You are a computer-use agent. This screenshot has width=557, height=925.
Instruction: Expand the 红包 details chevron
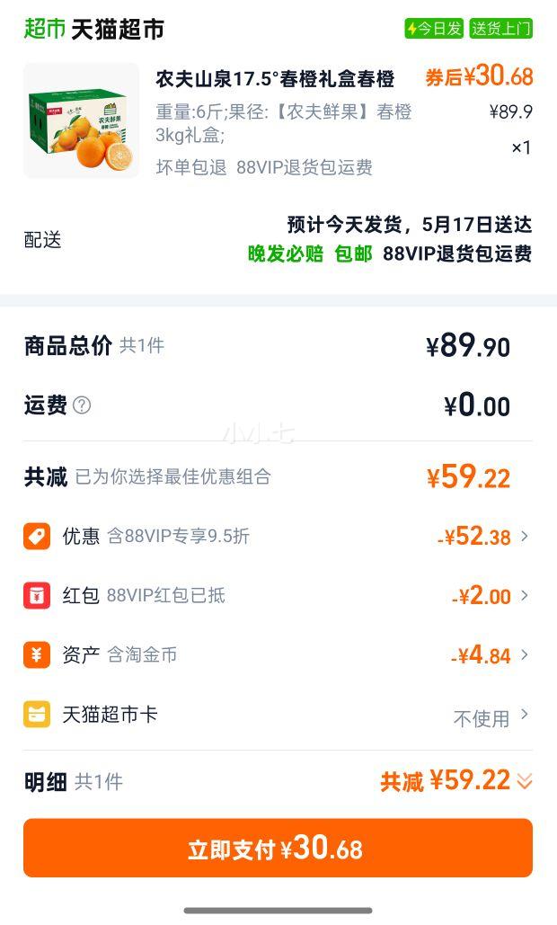[x=525, y=596]
